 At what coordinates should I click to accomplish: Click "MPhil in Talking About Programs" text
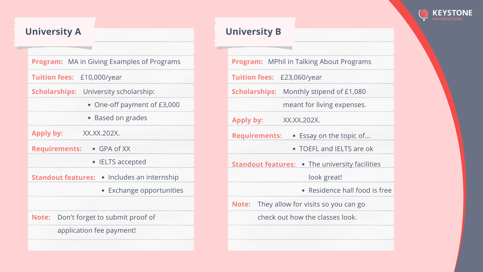(x=319, y=62)
